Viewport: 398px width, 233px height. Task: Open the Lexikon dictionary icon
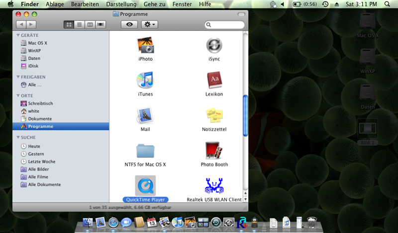tap(214, 80)
